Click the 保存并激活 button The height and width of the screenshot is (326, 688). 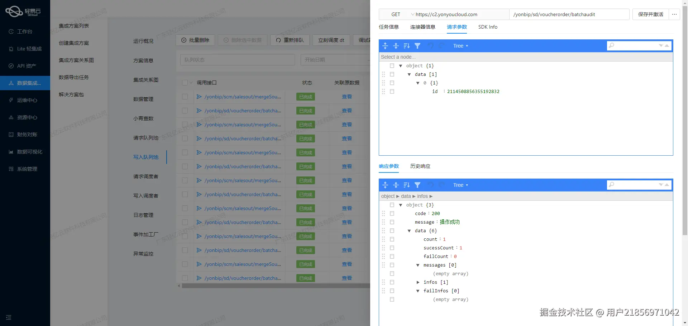(650, 14)
